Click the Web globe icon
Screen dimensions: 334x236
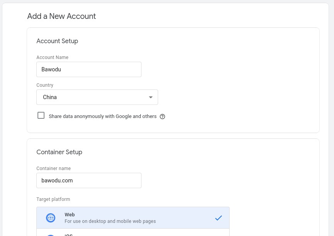tap(51, 218)
